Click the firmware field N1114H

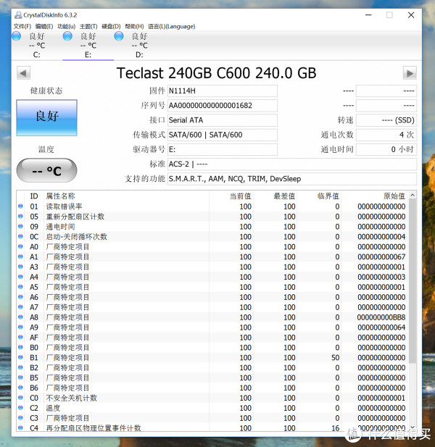coord(223,91)
